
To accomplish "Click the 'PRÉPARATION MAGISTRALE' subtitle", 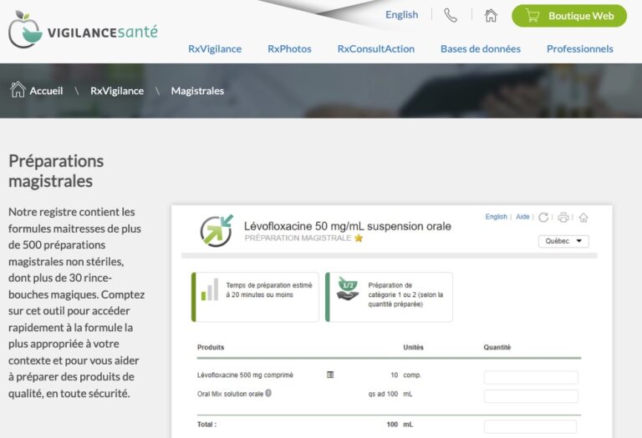I will coord(298,238).
